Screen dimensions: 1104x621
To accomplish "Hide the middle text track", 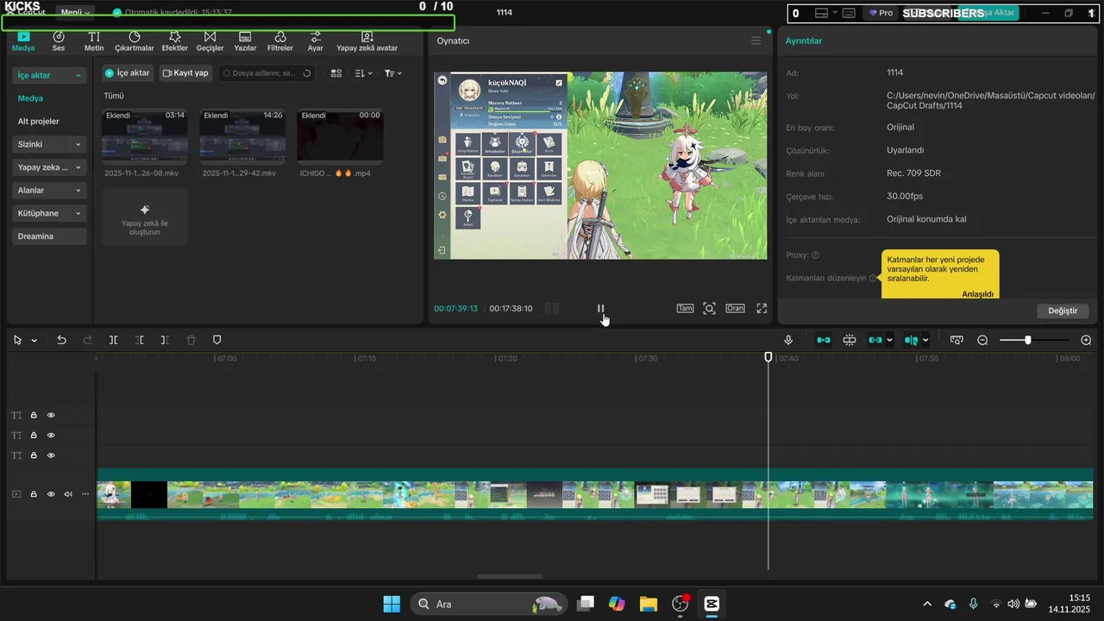I will click(x=51, y=436).
